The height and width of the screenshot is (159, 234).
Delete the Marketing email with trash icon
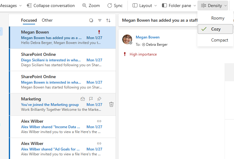tap(111, 104)
